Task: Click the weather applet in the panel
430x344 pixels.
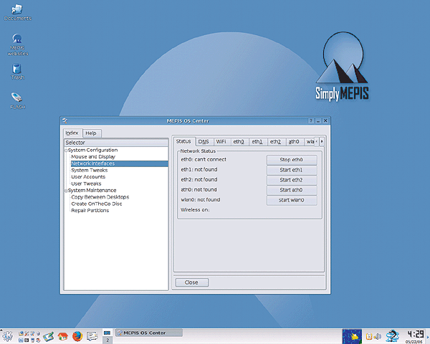Action: (352, 336)
